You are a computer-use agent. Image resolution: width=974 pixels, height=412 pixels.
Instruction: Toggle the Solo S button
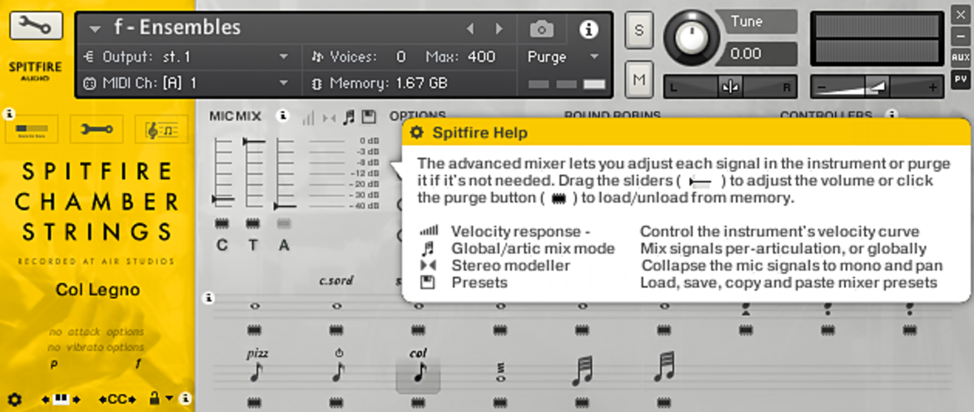coord(639,29)
